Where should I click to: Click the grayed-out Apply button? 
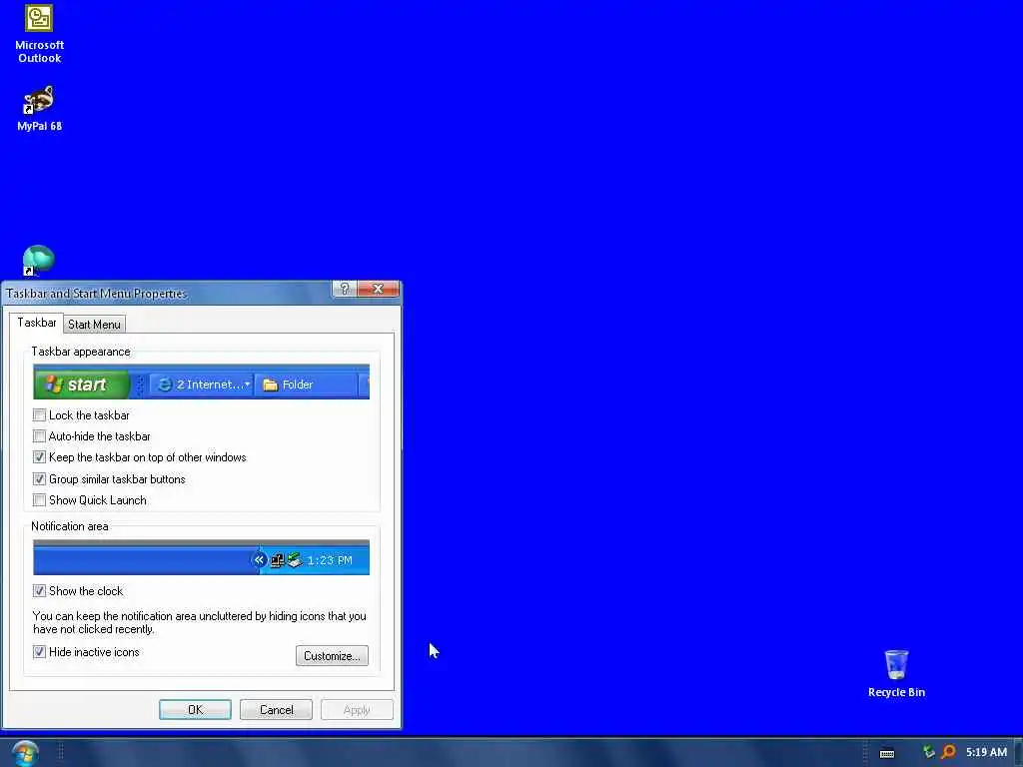(357, 710)
